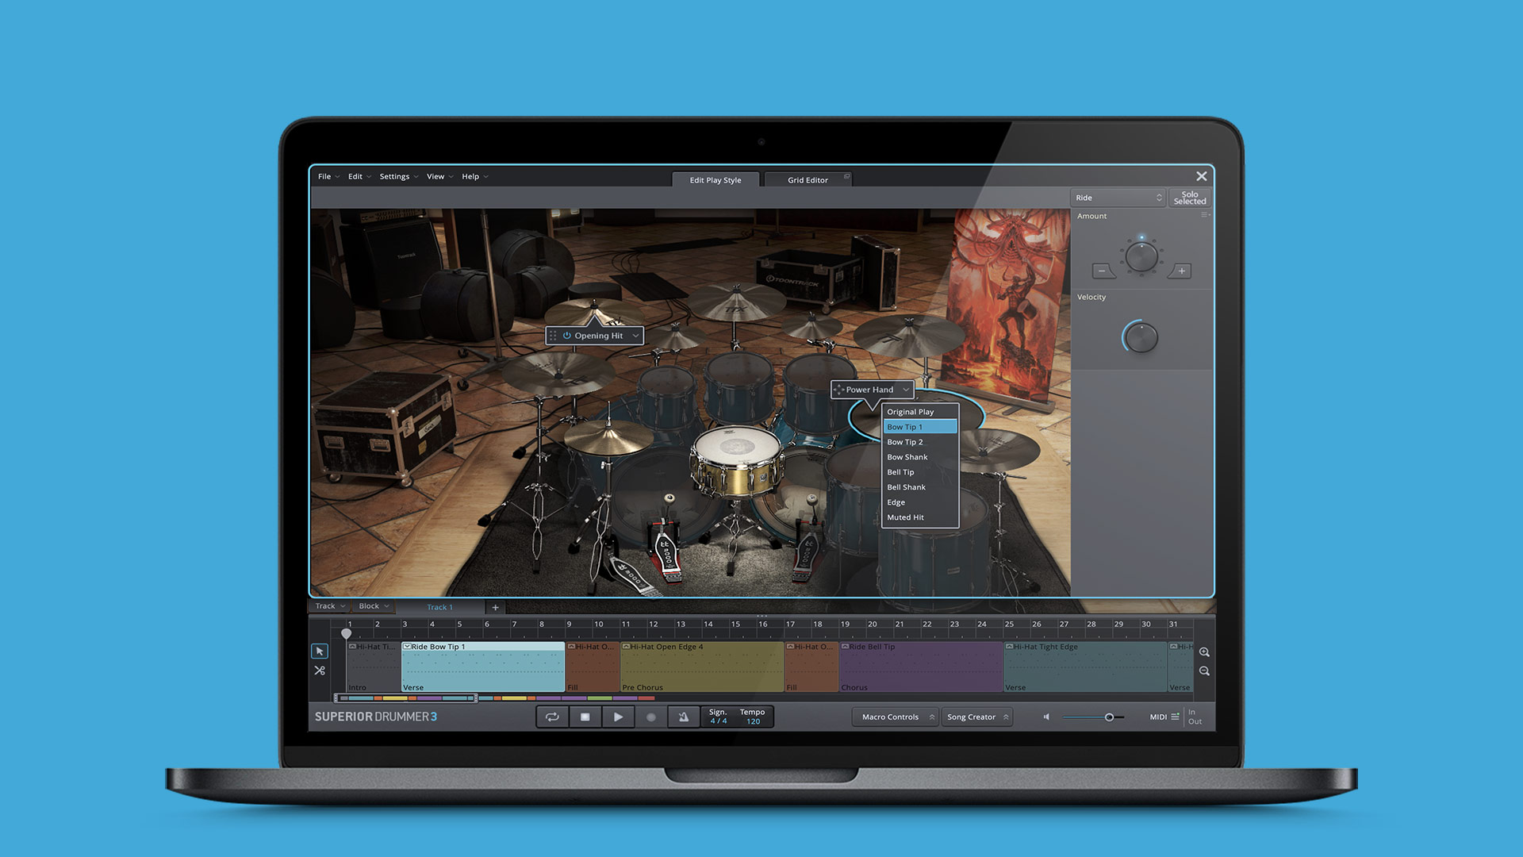
Task: Click the In/Out MIDI indicator
Action: coord(1195,717)
